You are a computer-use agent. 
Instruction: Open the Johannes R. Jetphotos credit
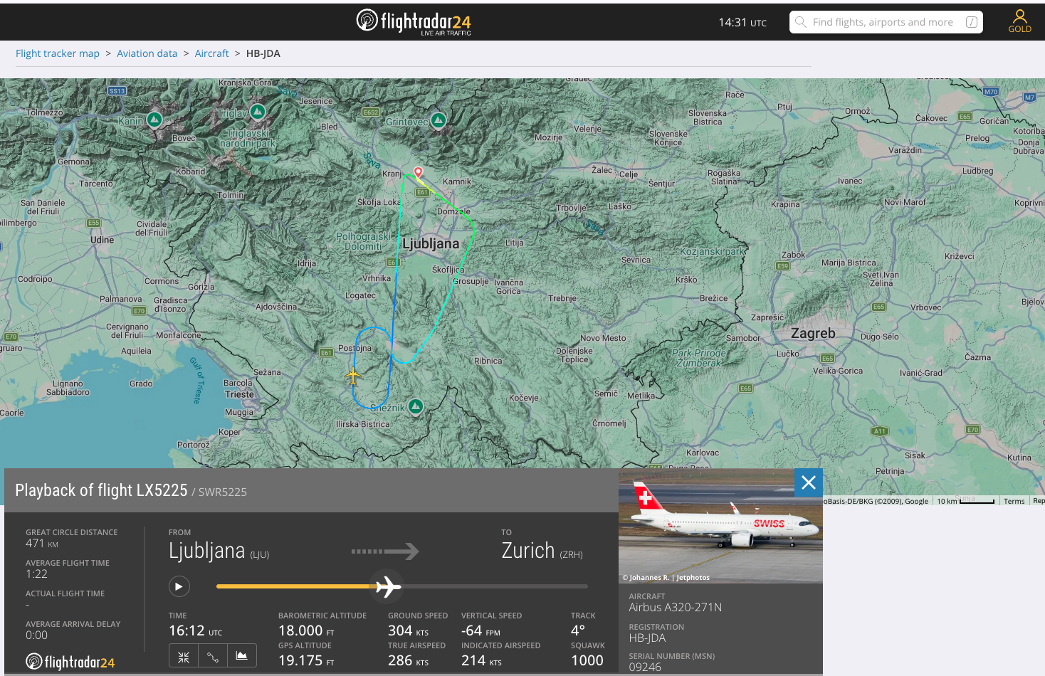pyautogui.click(x=666, y=577)
